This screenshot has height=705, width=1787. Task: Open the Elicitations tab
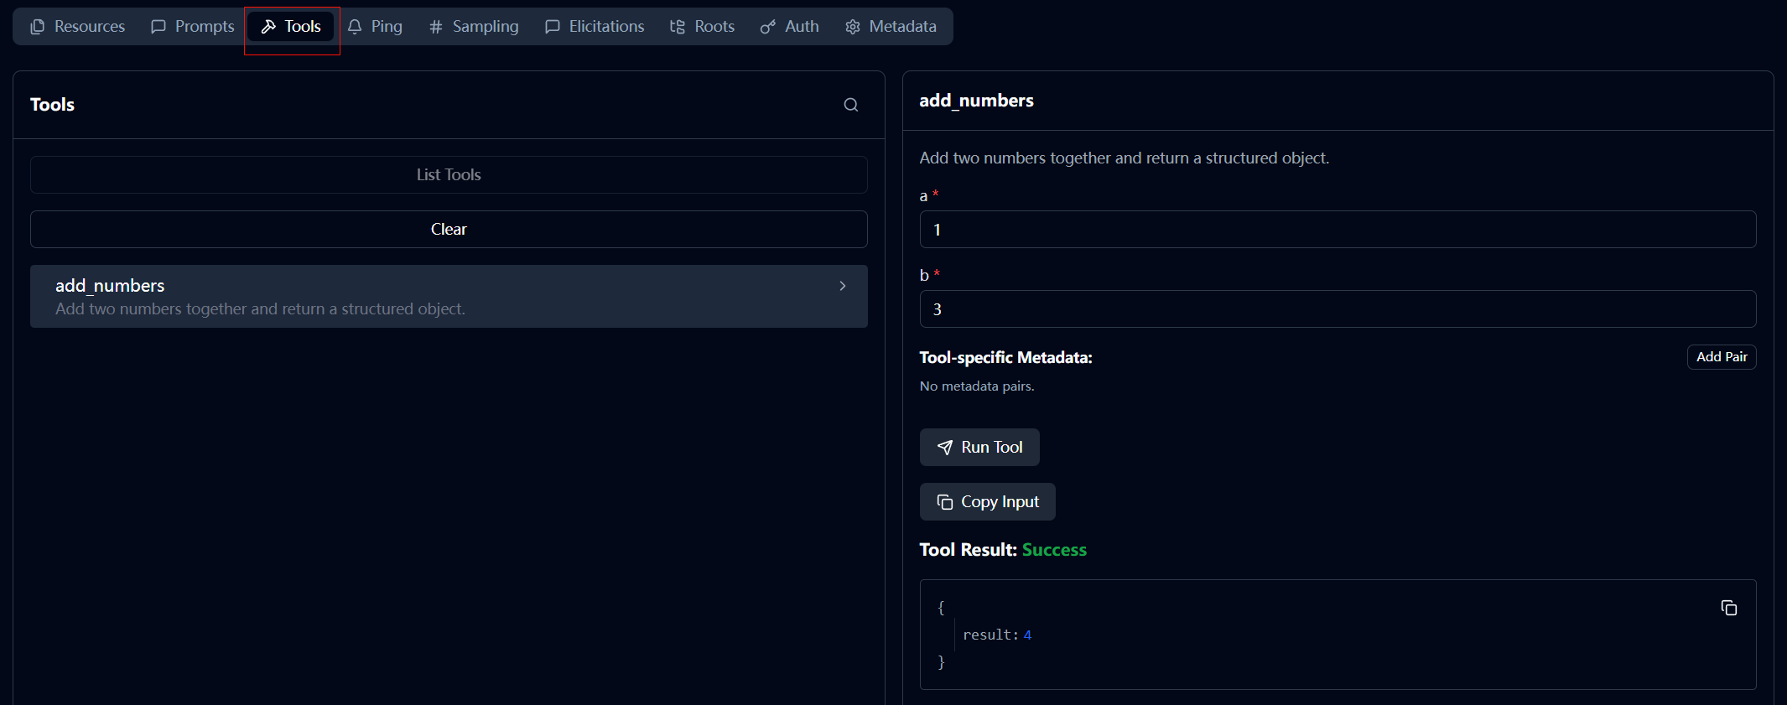coord(595,27)
